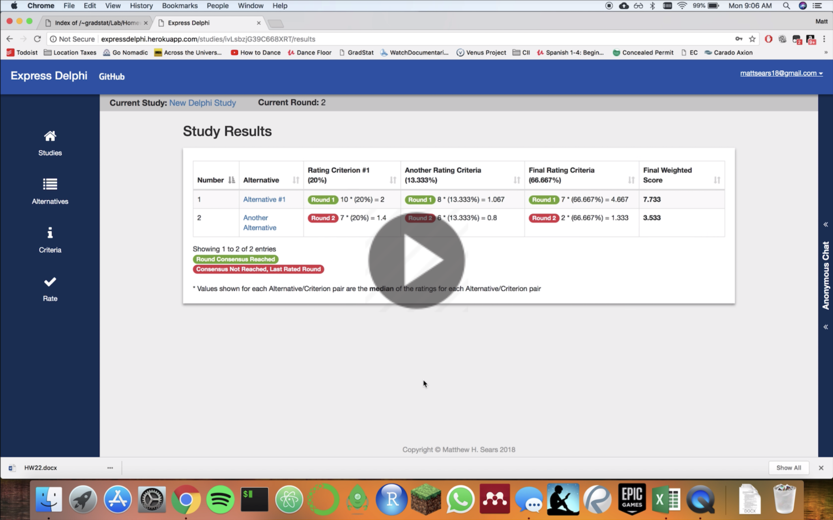Open the Alternatives list icon in sidebar

click(50, 185)
